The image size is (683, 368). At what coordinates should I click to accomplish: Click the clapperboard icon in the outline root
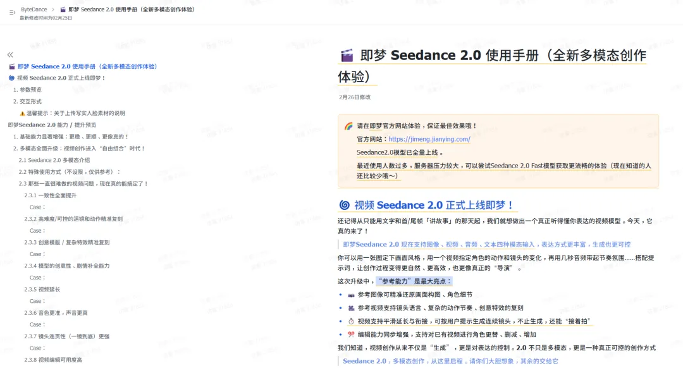coord(12,66)
